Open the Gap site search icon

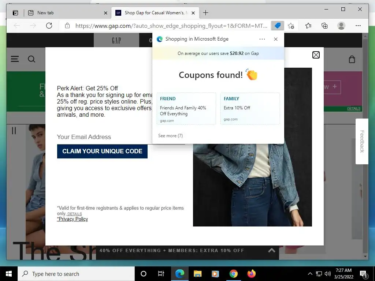point(31,59)
